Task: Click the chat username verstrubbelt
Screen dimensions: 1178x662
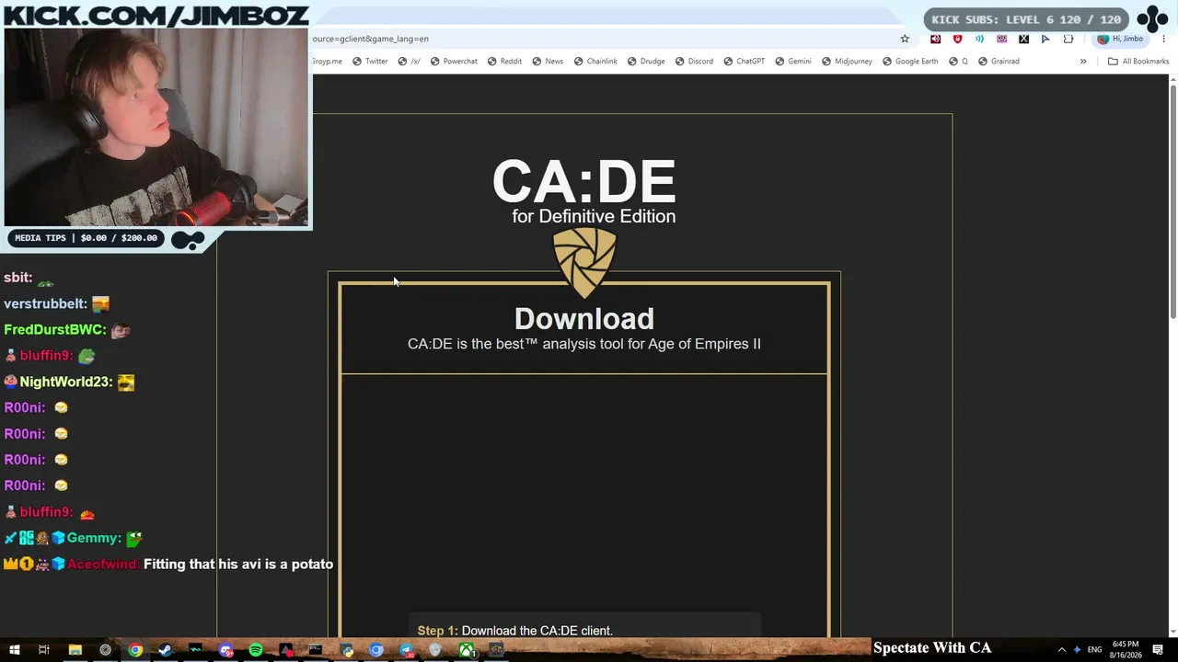Action: pyautogui.click(x=46, y=303)
